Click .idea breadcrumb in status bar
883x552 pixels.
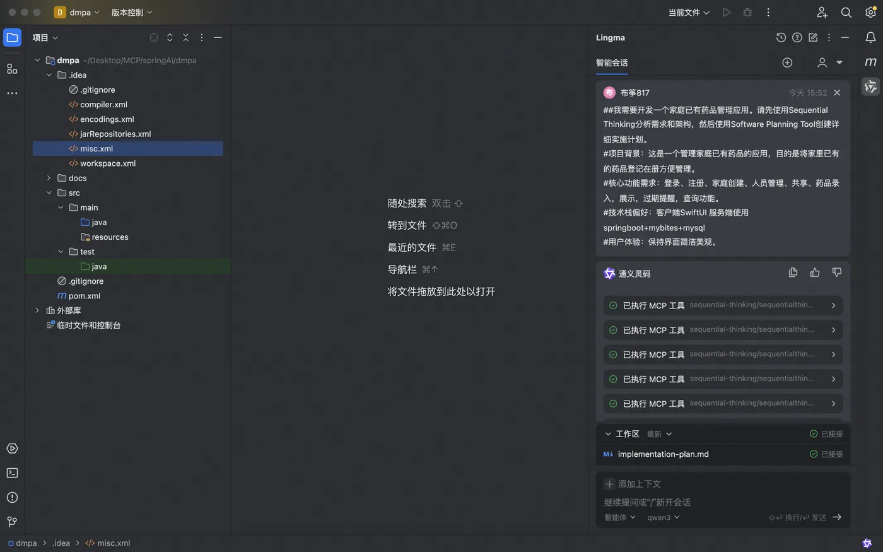click(x=61, y=543)
